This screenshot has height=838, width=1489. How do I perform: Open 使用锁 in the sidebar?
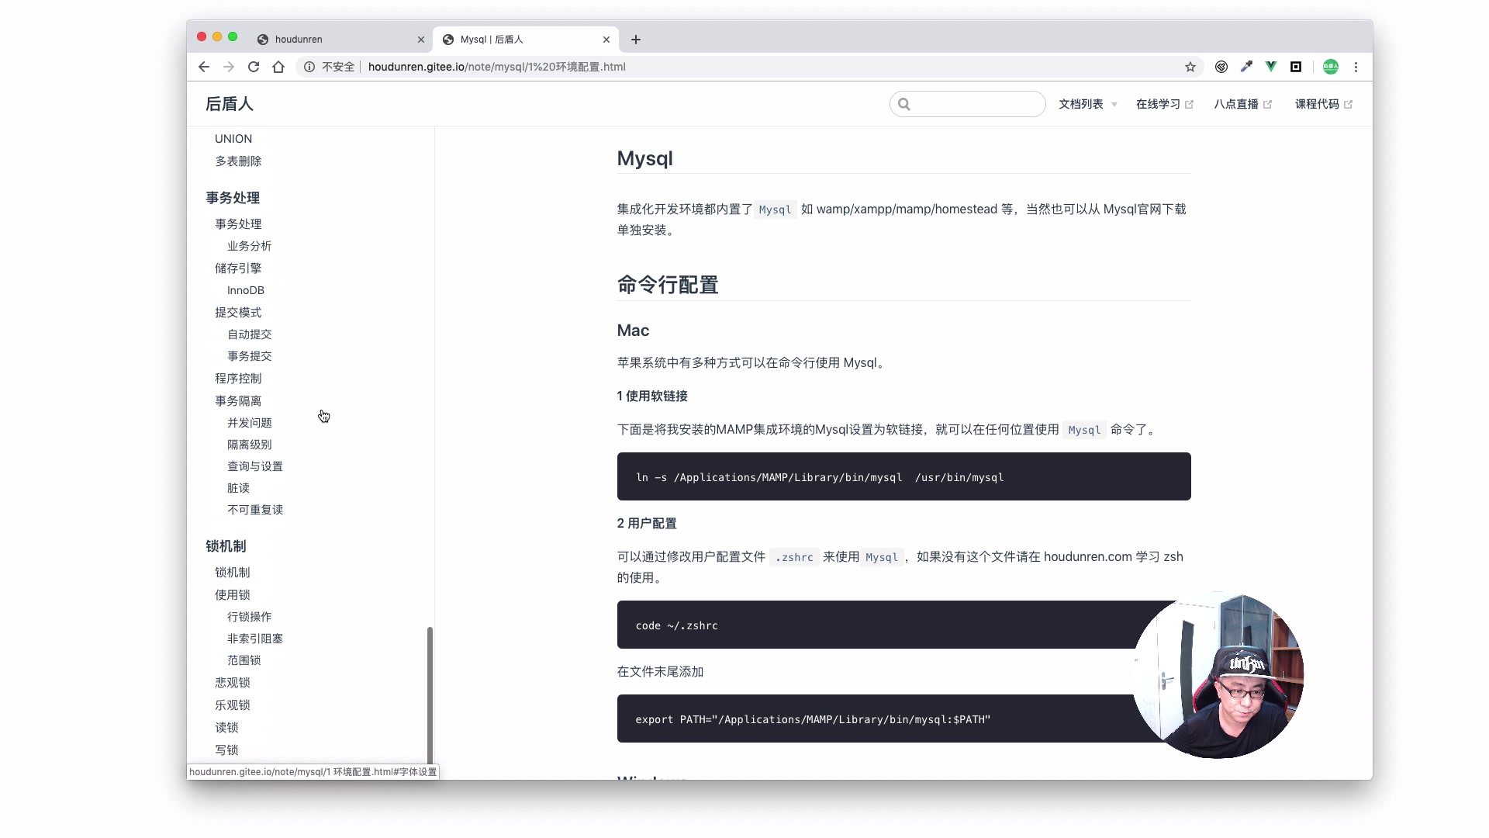click(x=232, y=595)
